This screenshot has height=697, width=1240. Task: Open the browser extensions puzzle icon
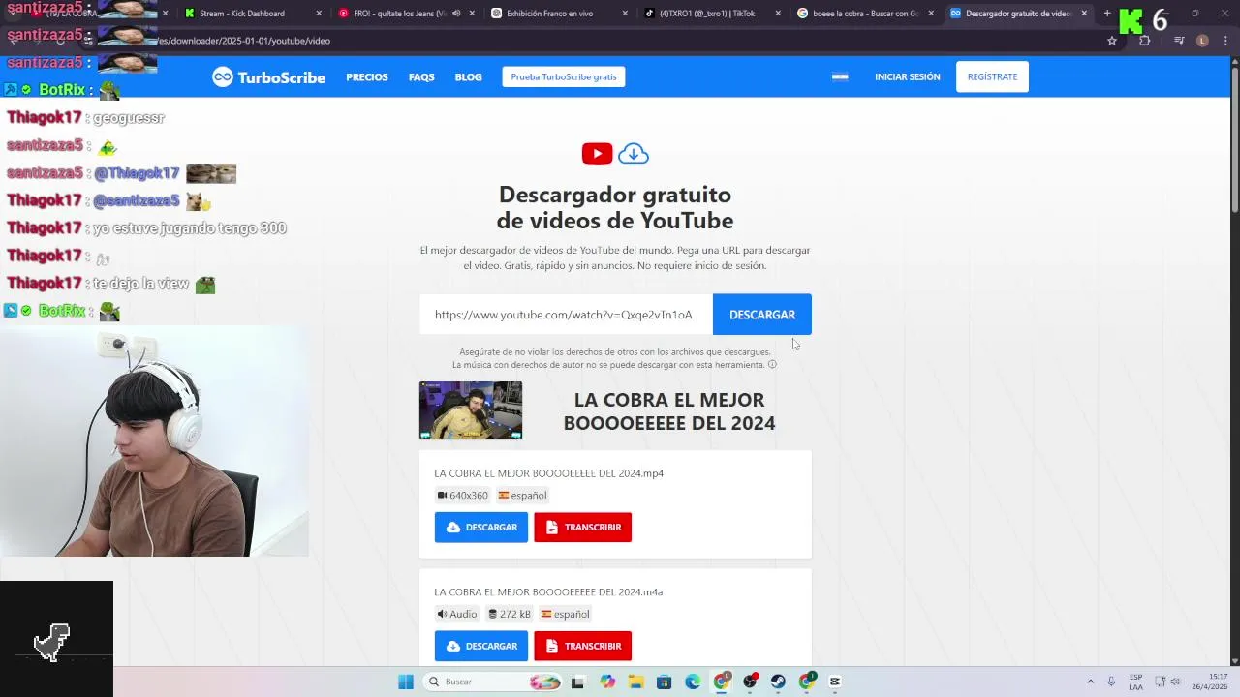[1145, 41]
